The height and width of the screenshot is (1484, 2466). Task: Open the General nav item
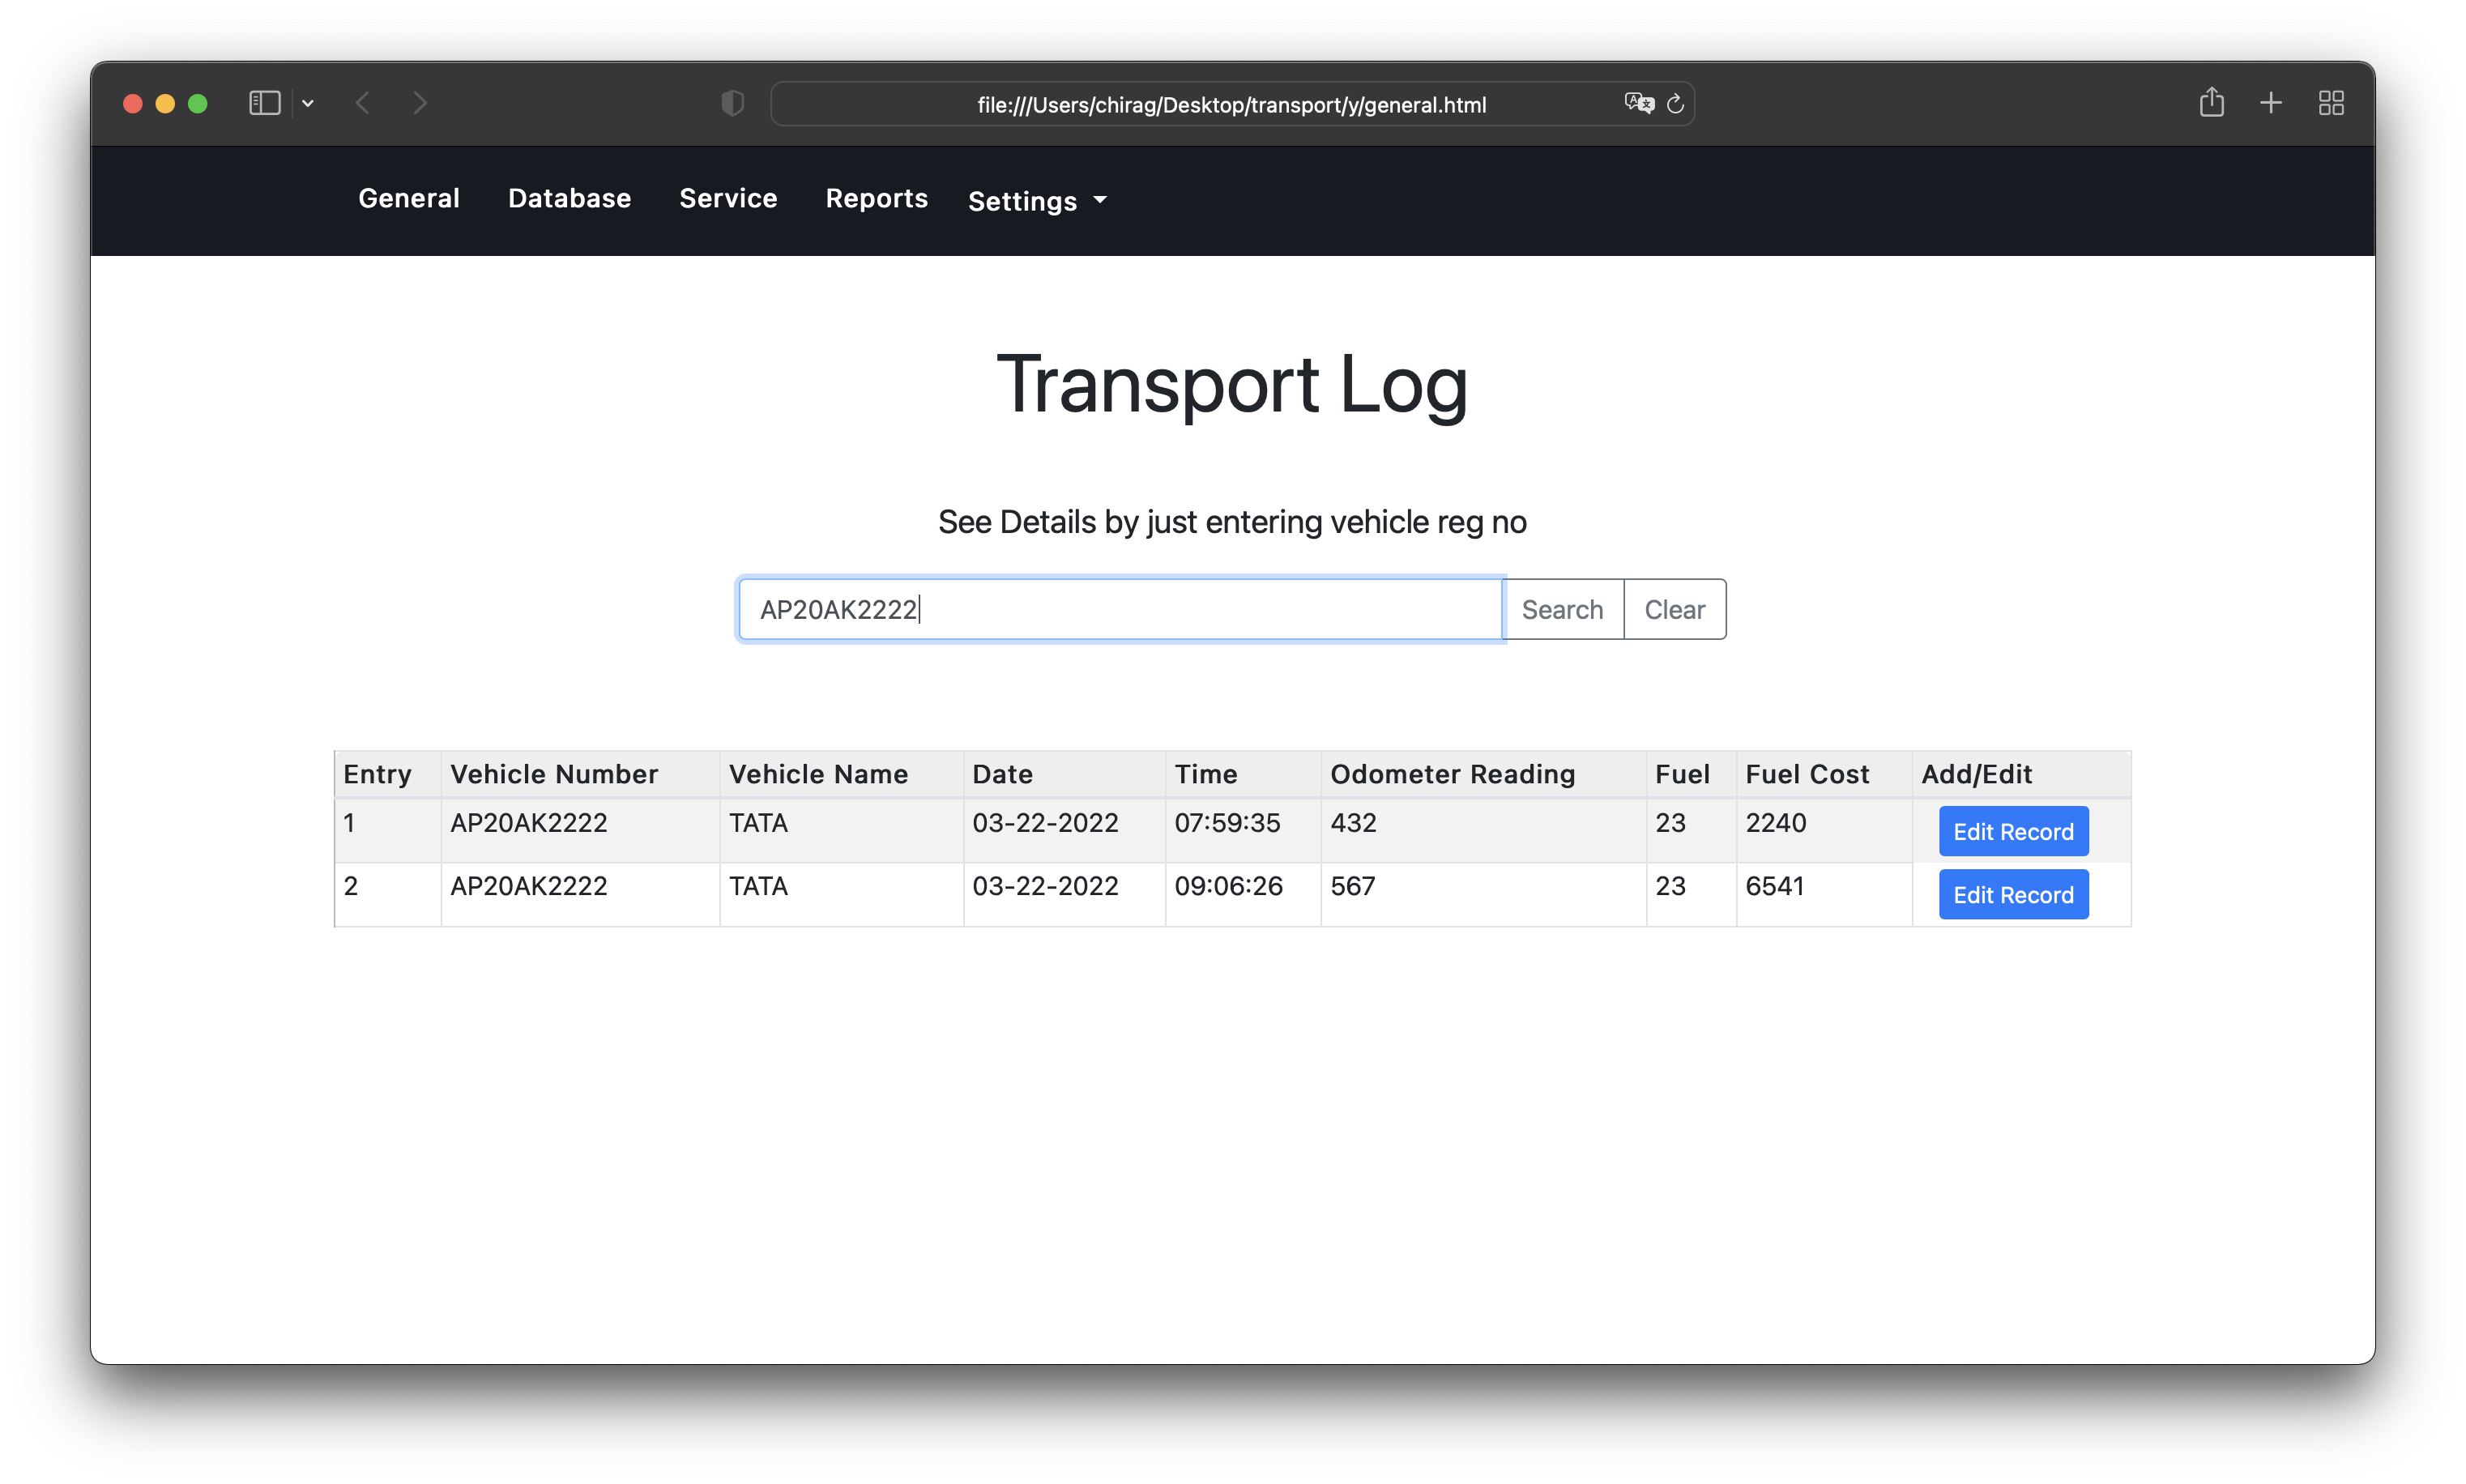tap(409, 198)
